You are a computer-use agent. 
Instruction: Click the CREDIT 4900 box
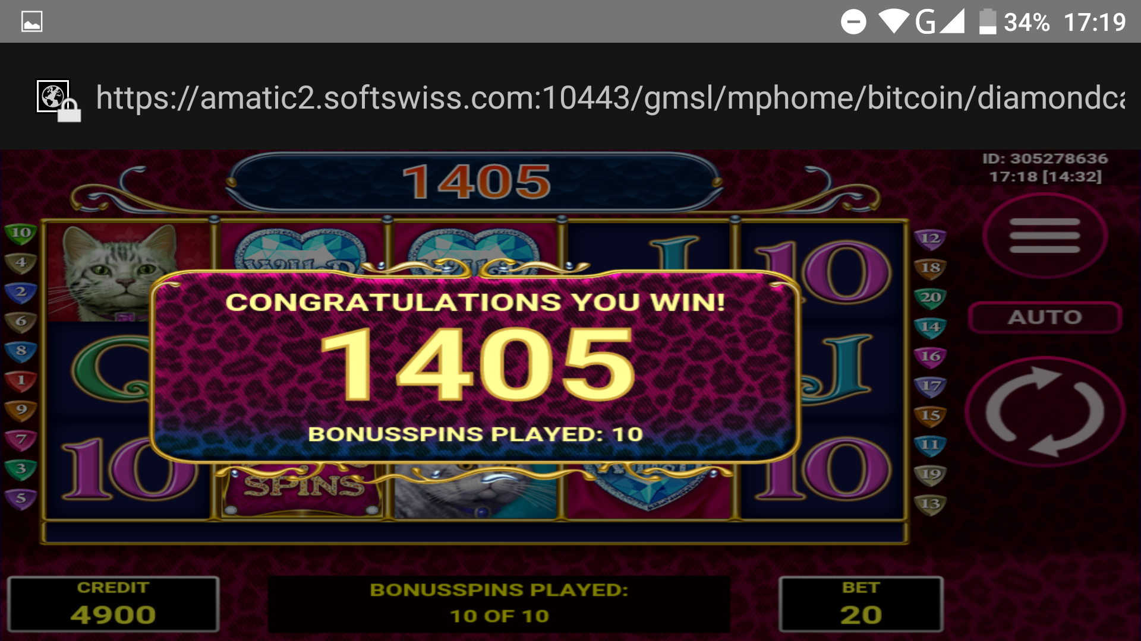pyautogui.click(x=113, y=604)
